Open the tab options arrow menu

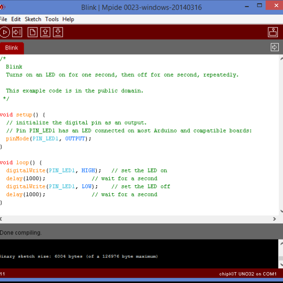click(x=275, y=47)
